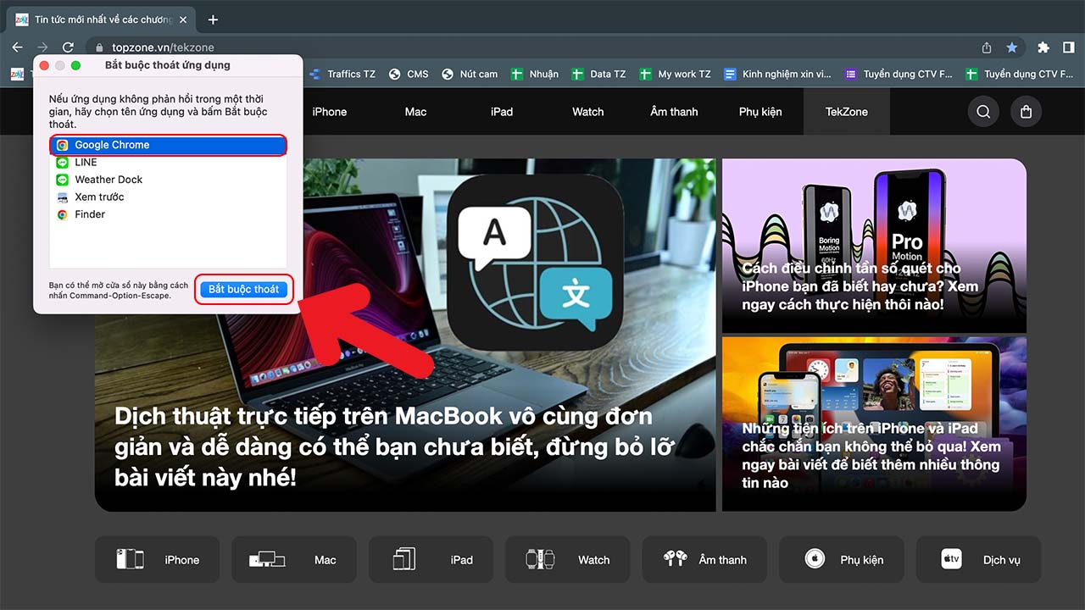This screenshot has width=1085, height=610.
Task: Click Watch in the site navigation menu
Action: click(588, 112)
